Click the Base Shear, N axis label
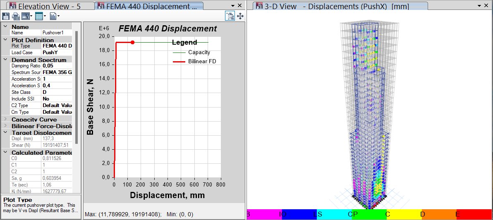Screen dimensions: 493x220 (x=90, y=107)
